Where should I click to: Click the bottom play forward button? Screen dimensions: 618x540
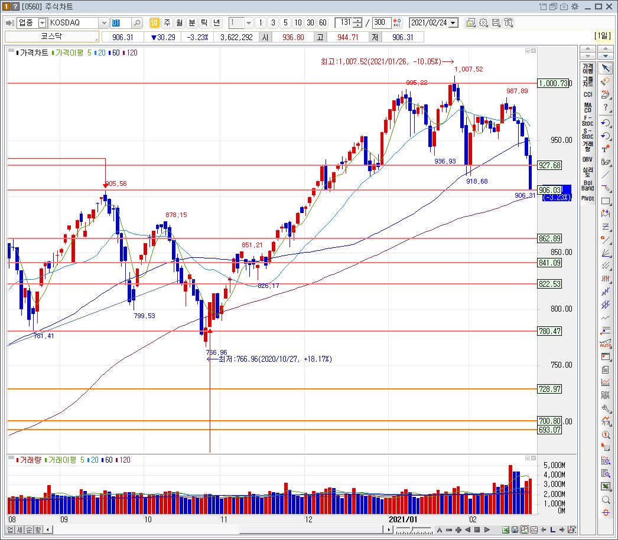(487, 530)
